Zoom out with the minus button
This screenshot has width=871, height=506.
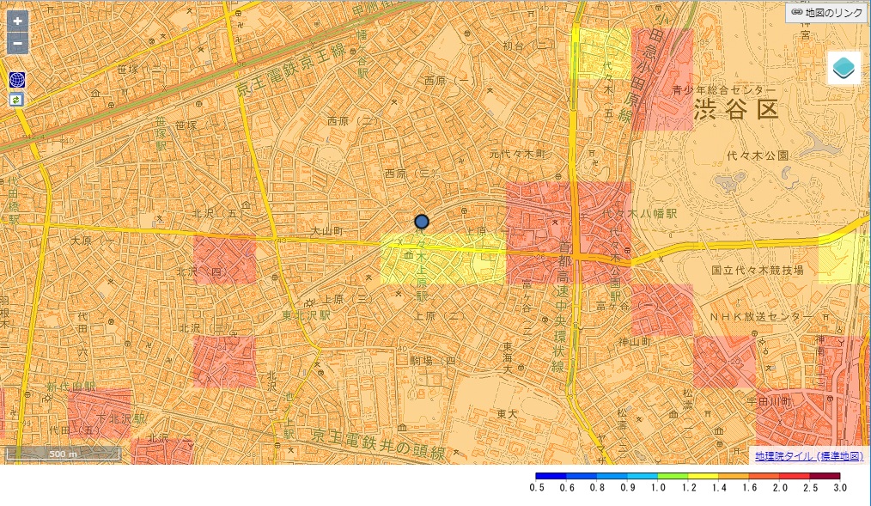click(x=17, y=44)
